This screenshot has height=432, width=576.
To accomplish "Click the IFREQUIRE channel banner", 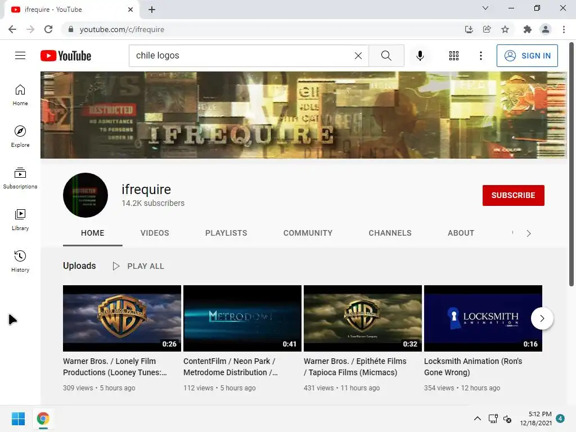I will pos(303,115).
